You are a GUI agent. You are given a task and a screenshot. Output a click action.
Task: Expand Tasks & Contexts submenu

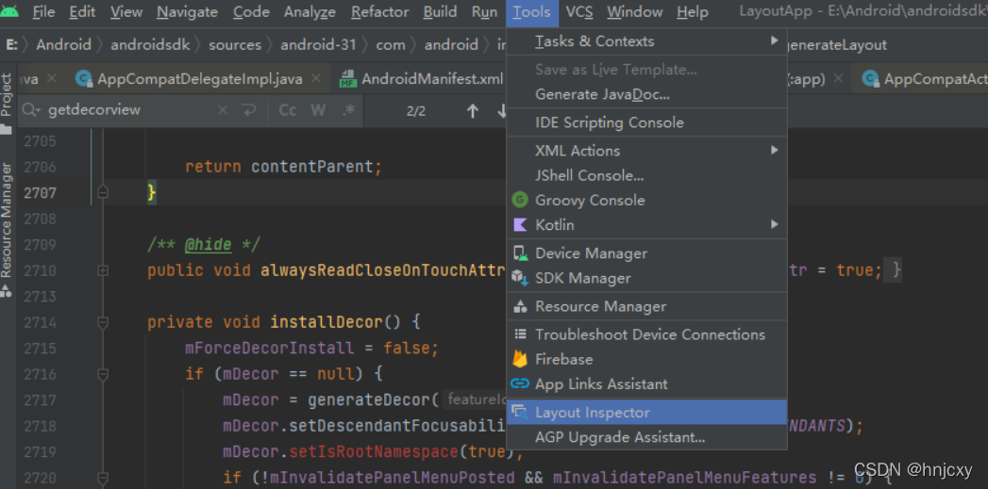[x=647, y=41]
